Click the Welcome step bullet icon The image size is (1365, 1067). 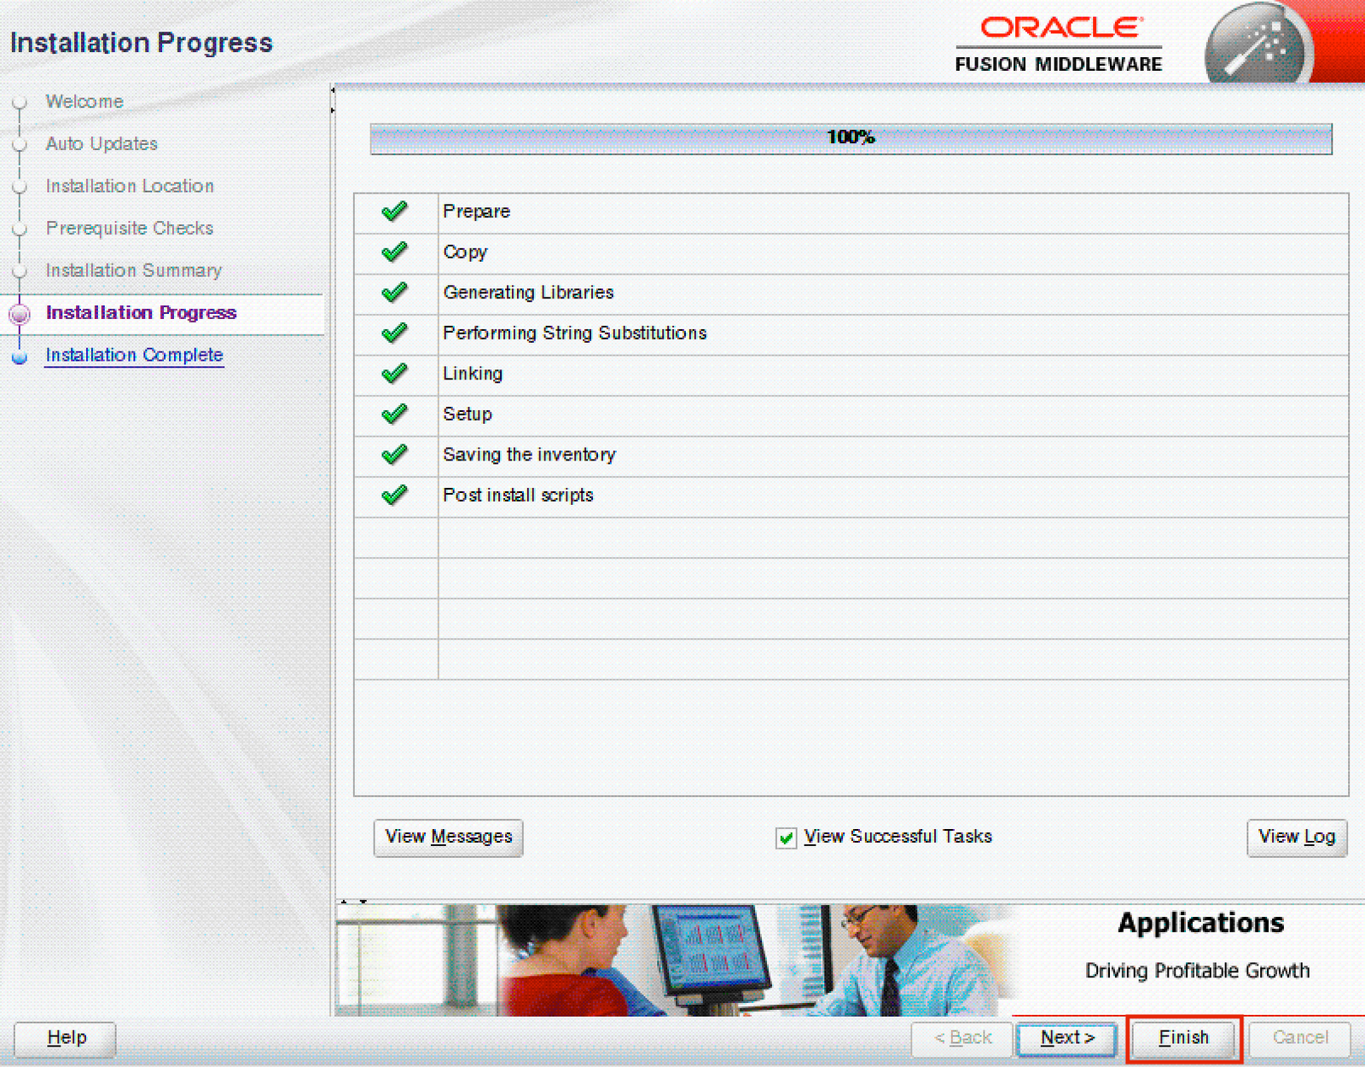[x=20, y=102]
